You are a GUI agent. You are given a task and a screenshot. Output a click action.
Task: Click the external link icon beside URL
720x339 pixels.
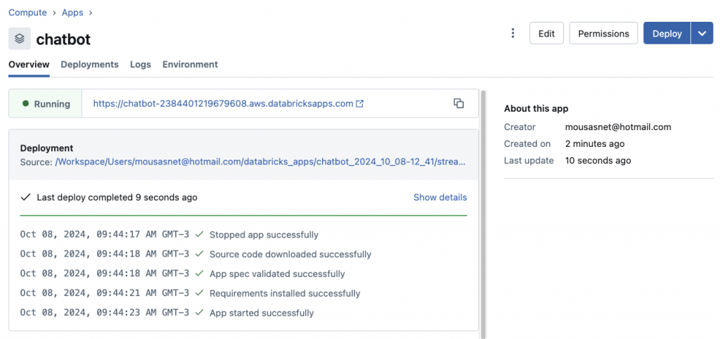pyautogui.click(x=360, y=103)
